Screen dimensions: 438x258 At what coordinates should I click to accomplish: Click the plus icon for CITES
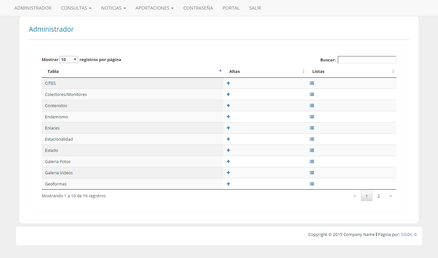[x=228, y=83]
